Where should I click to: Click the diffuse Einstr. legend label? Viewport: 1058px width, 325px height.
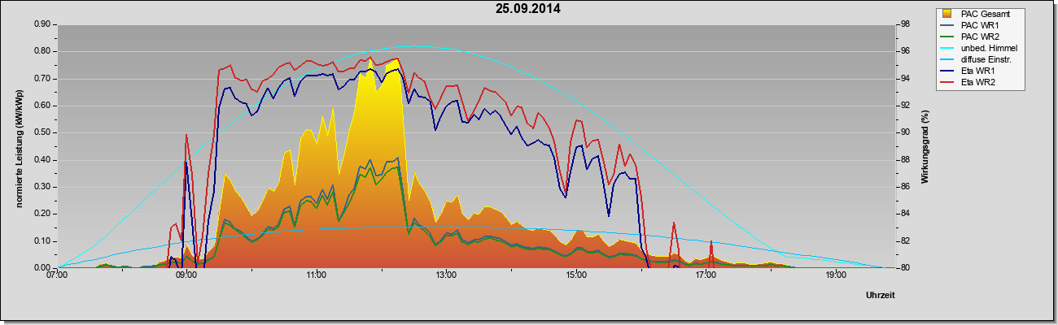pos(988,59)
